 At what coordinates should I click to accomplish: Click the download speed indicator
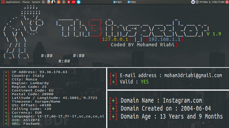coord(117,2)
